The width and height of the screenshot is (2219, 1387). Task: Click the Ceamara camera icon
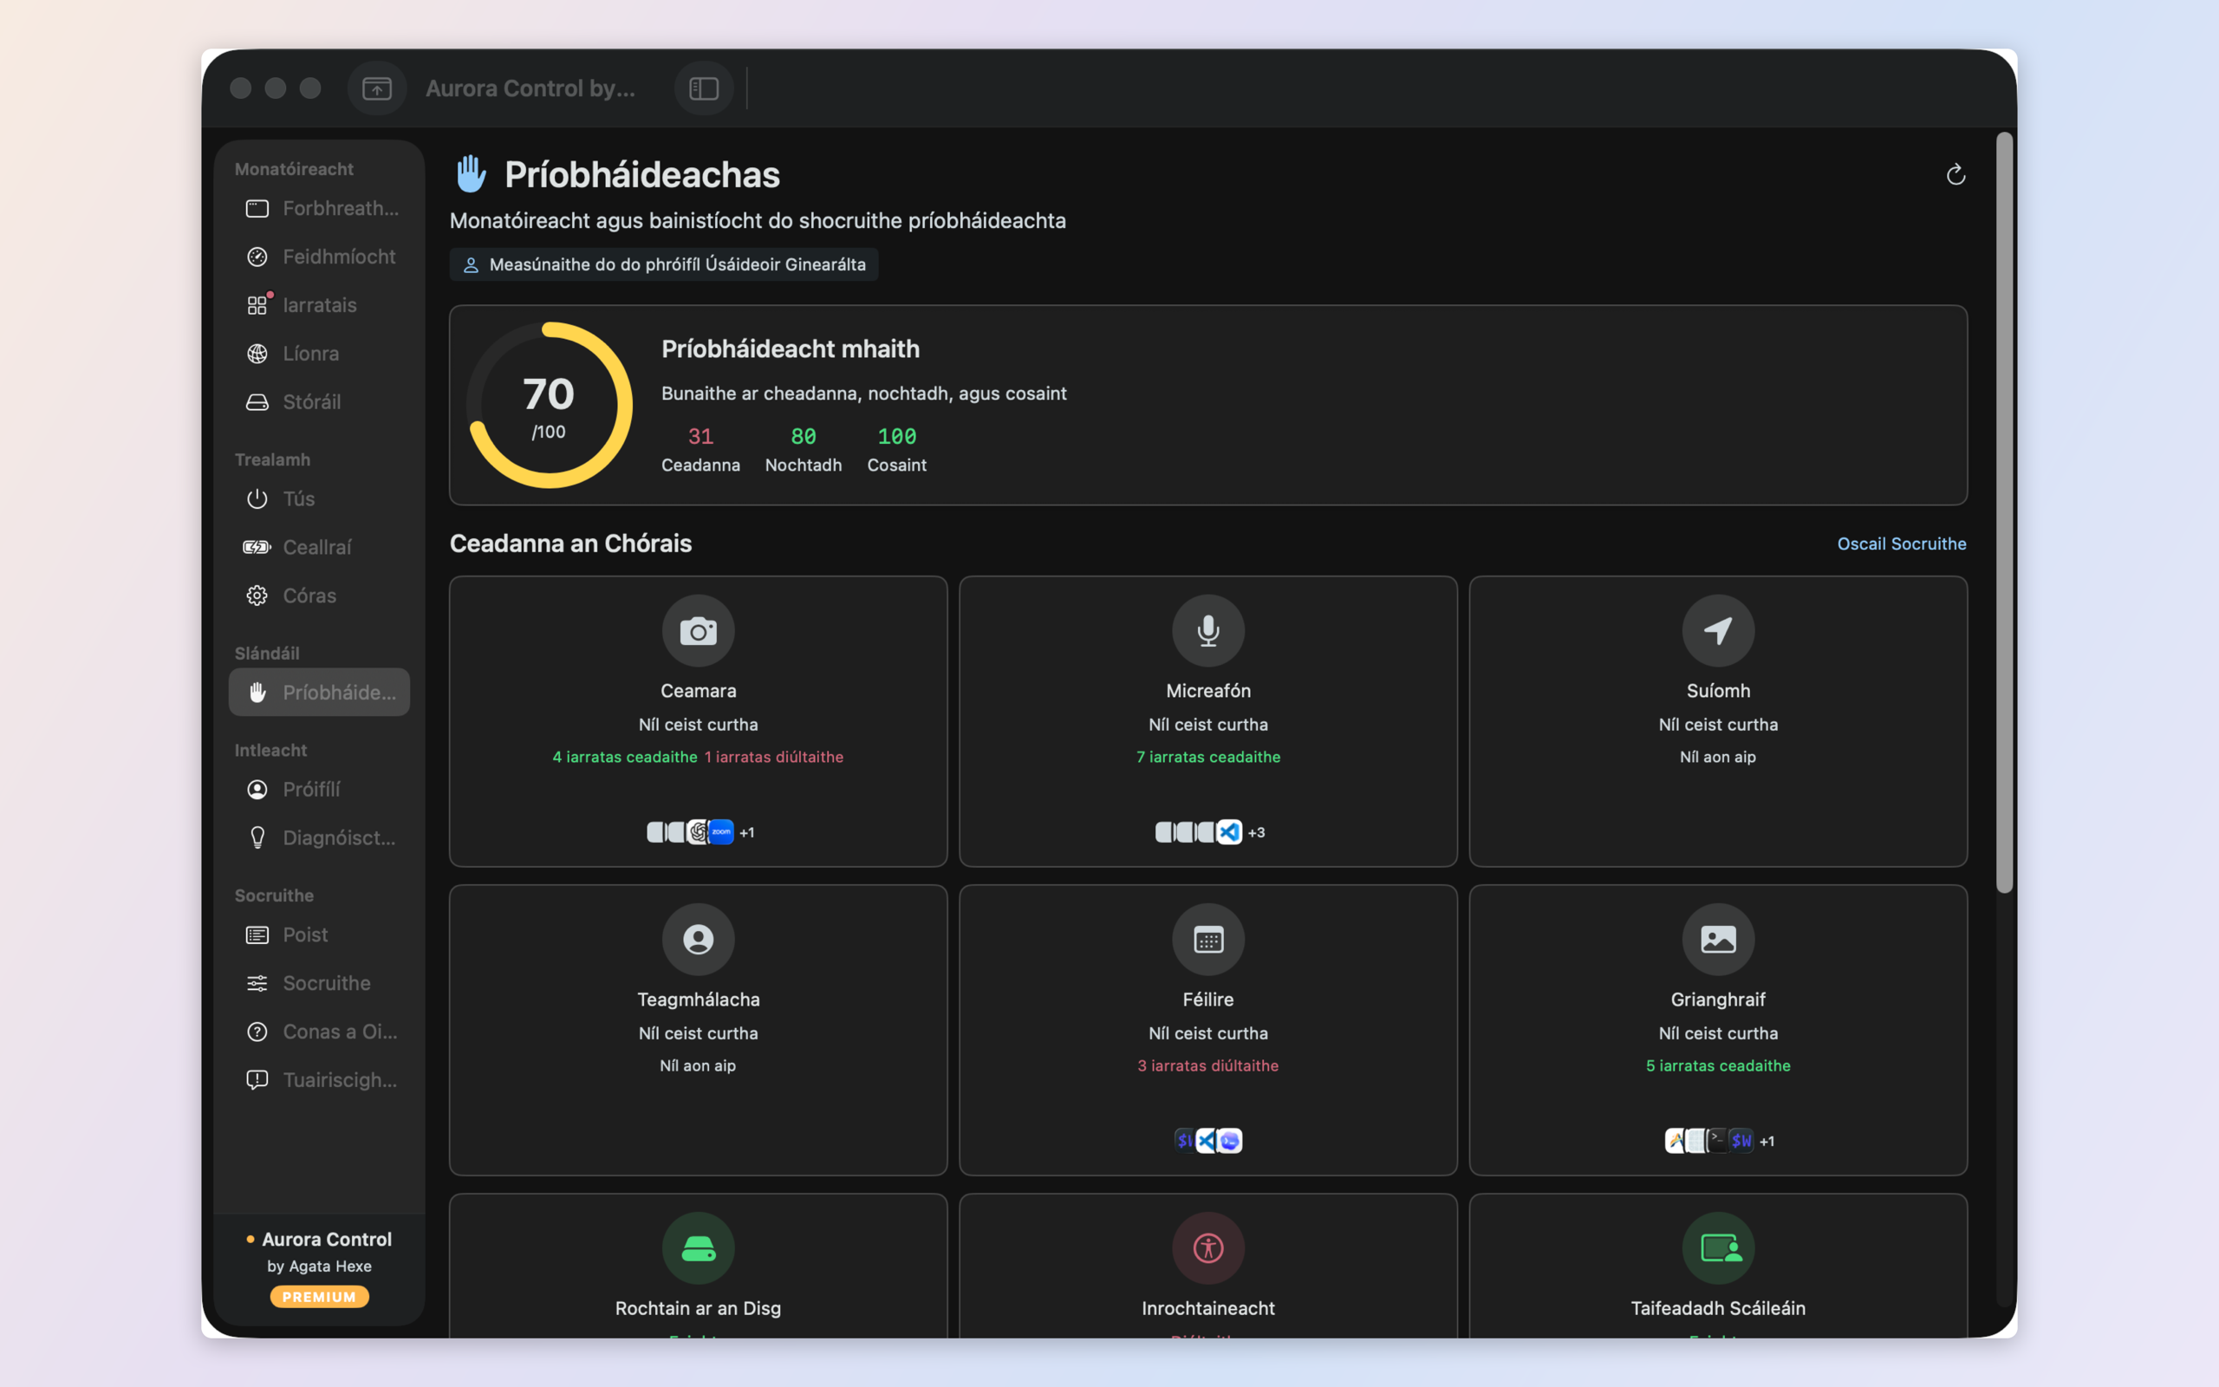click(698, 631)
